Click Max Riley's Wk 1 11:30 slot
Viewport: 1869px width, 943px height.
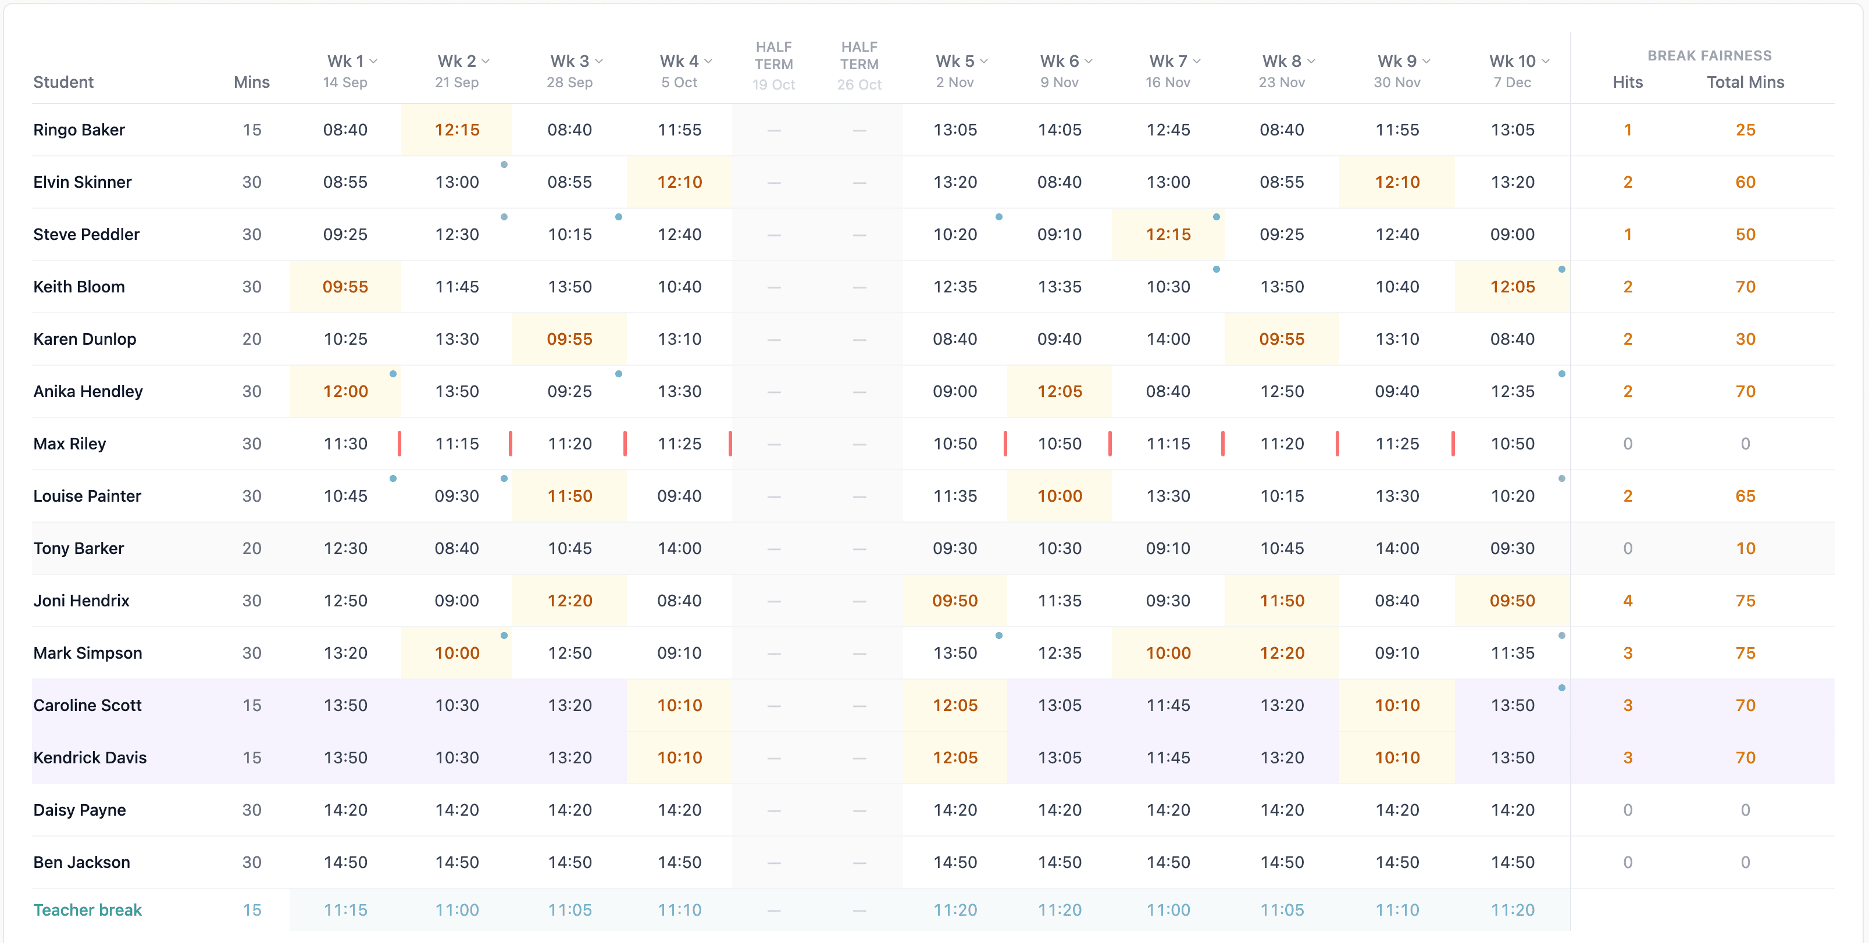[x=345, y=444]
